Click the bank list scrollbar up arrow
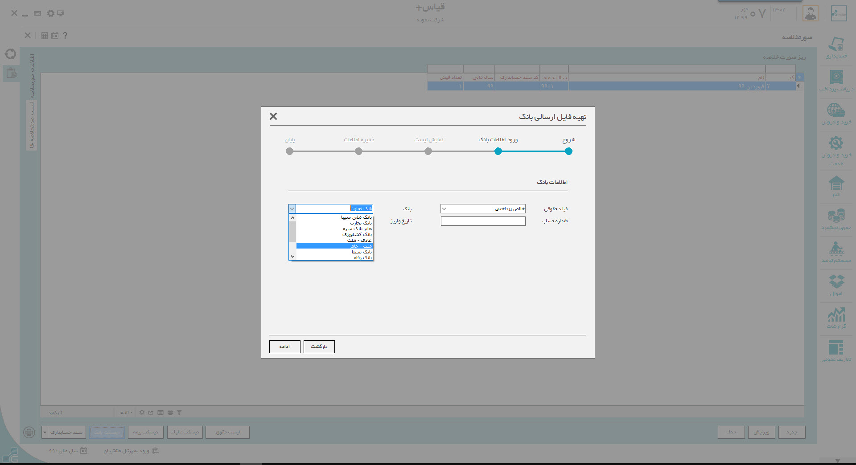This screenshot has height=465, width=856. (292, 218)
